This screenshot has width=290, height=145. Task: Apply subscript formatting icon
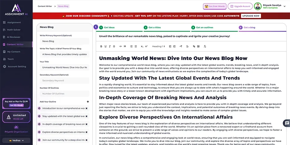[x=142, y=46]
